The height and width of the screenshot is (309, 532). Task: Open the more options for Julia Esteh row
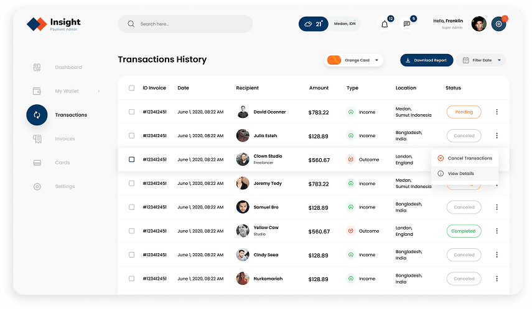tap(497, 136)
